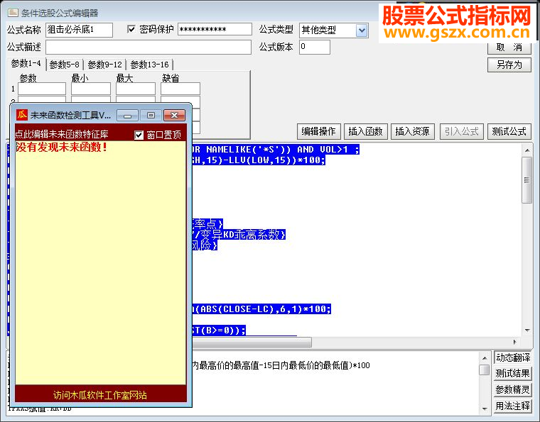Click the 测试公式 button
The image size is (540, 422).
[x=509, y=131]
